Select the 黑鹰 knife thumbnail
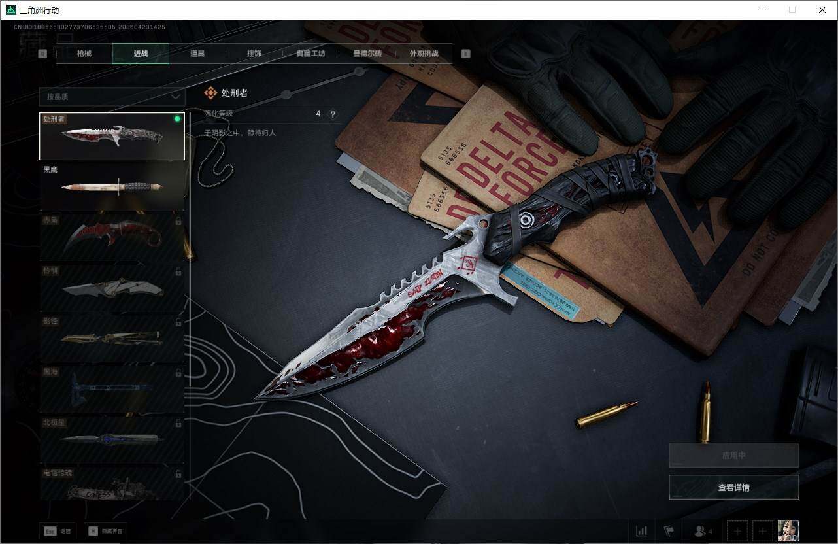This screenshot has width=838, height=544. 112,186
